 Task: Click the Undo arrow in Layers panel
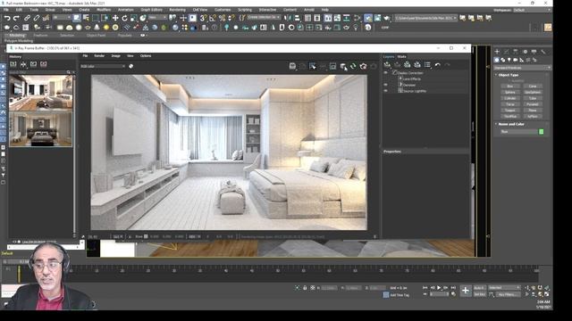click(x=437, y=65)
